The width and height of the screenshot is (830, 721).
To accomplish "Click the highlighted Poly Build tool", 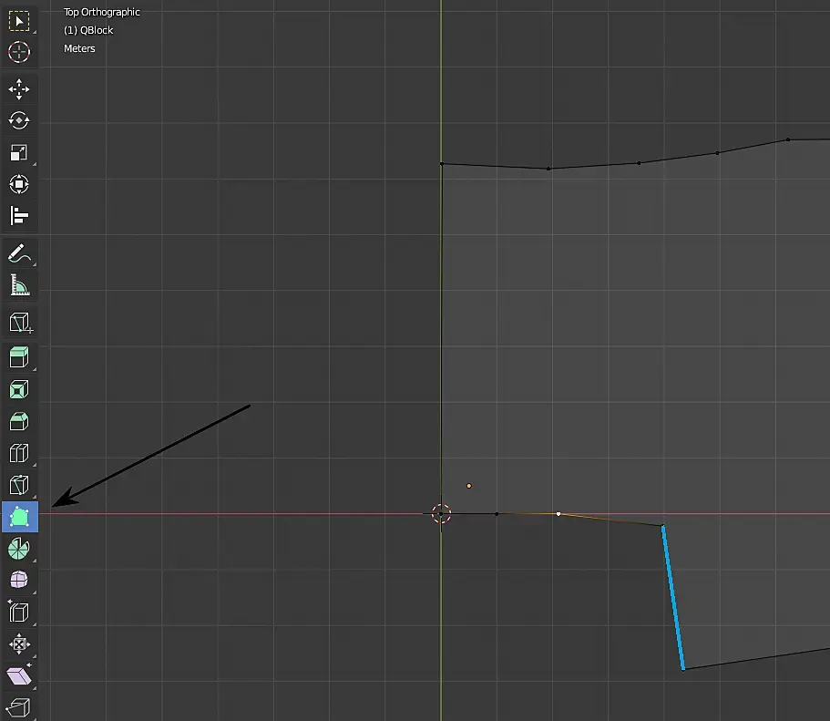I will pos(19,517).
